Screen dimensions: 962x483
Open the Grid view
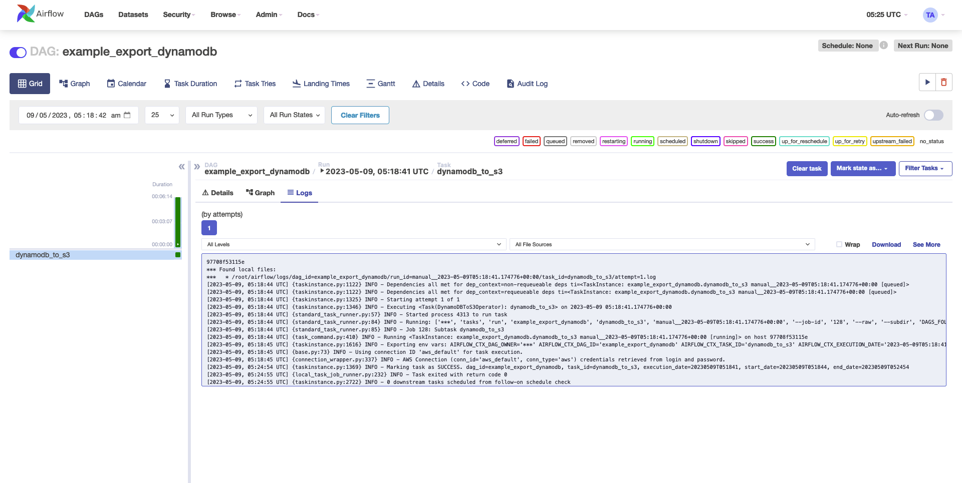tap(30, 84)
